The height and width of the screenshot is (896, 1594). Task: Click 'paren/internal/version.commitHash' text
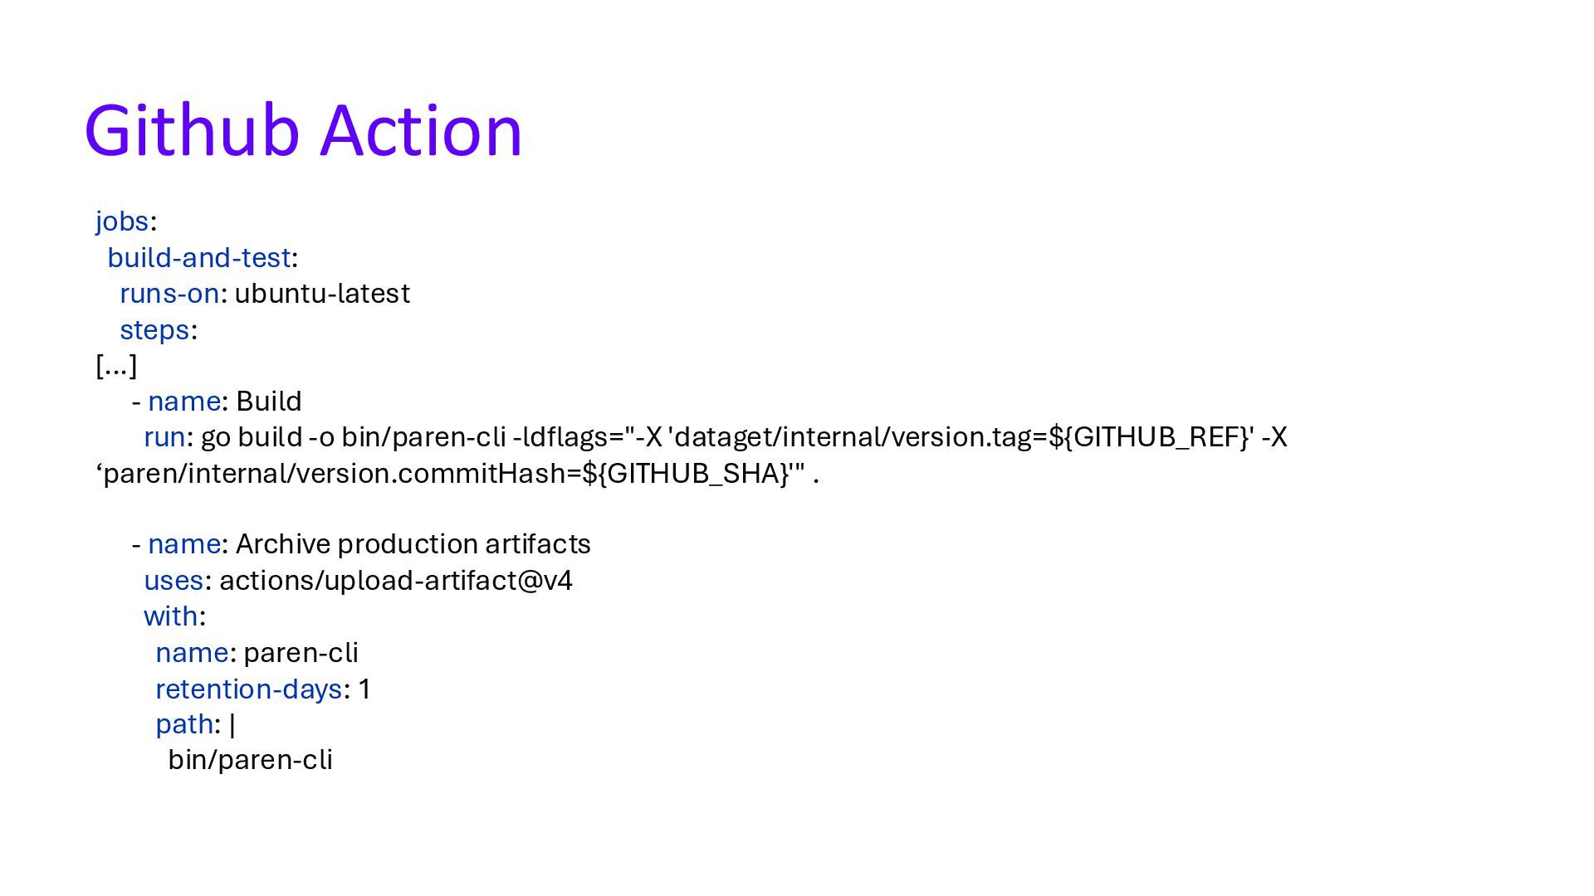point(335,474)
